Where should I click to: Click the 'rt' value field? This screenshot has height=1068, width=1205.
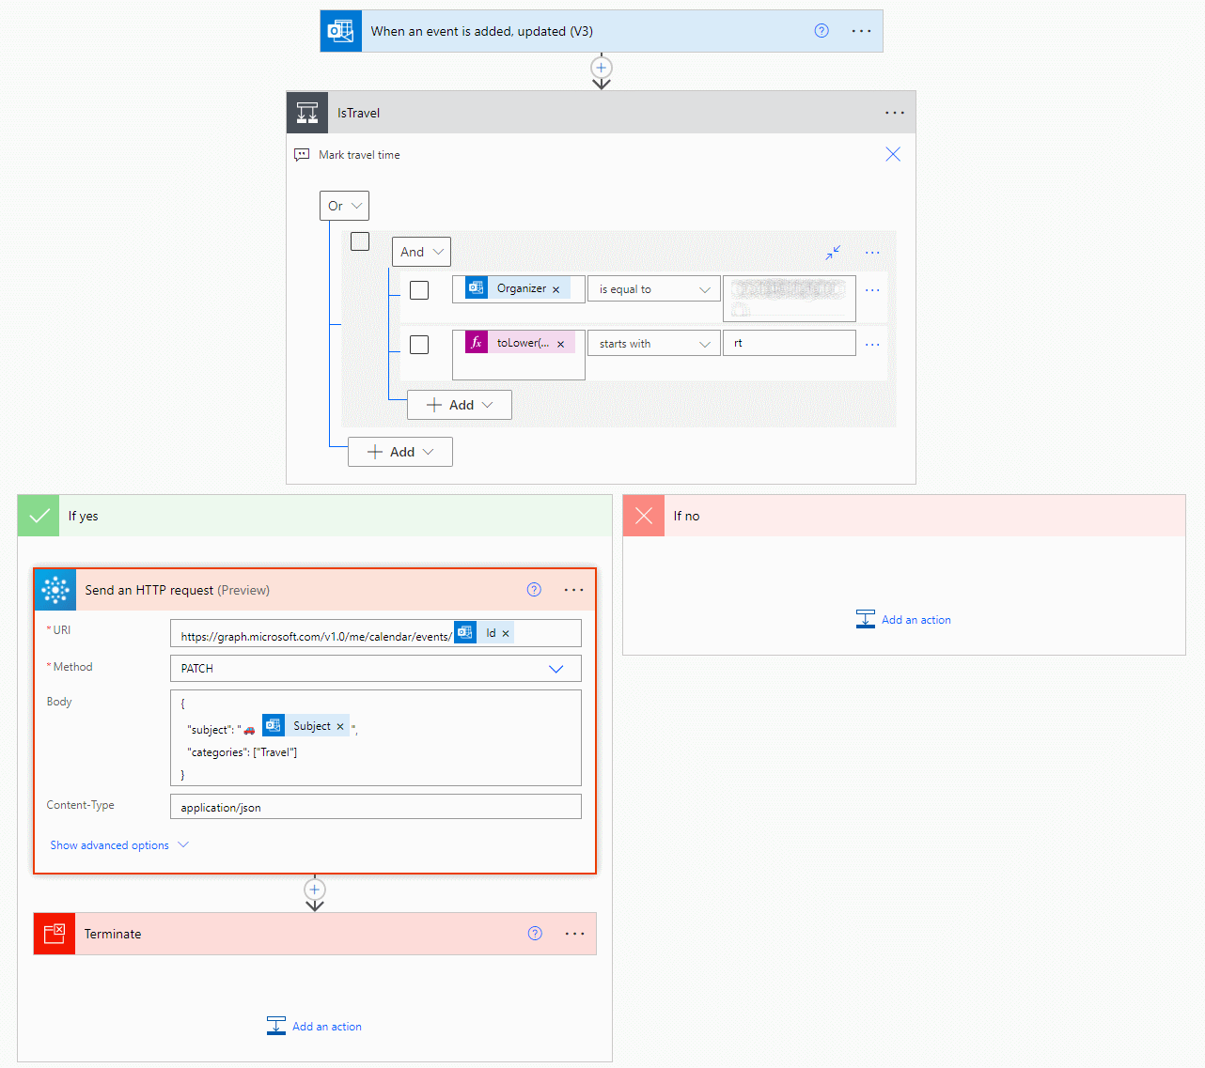(790, 343)
